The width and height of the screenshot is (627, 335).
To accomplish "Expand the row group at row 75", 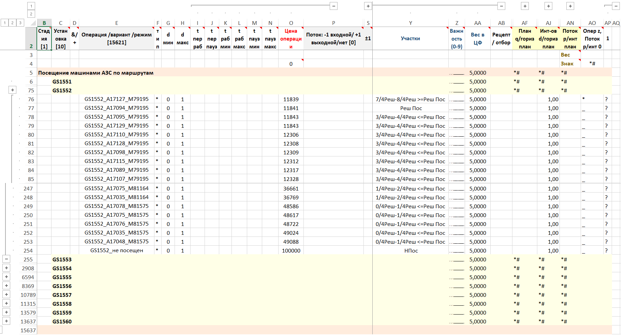I will [13, 90].
